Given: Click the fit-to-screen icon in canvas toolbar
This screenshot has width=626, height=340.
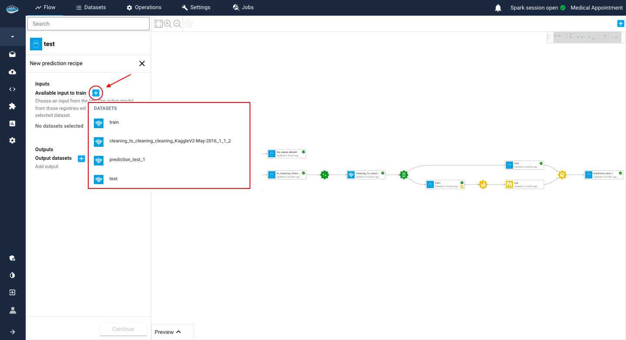Looking at the screenshot, I should coord(158,24).
